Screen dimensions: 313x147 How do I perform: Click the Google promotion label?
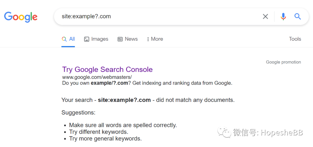(283, 62)
